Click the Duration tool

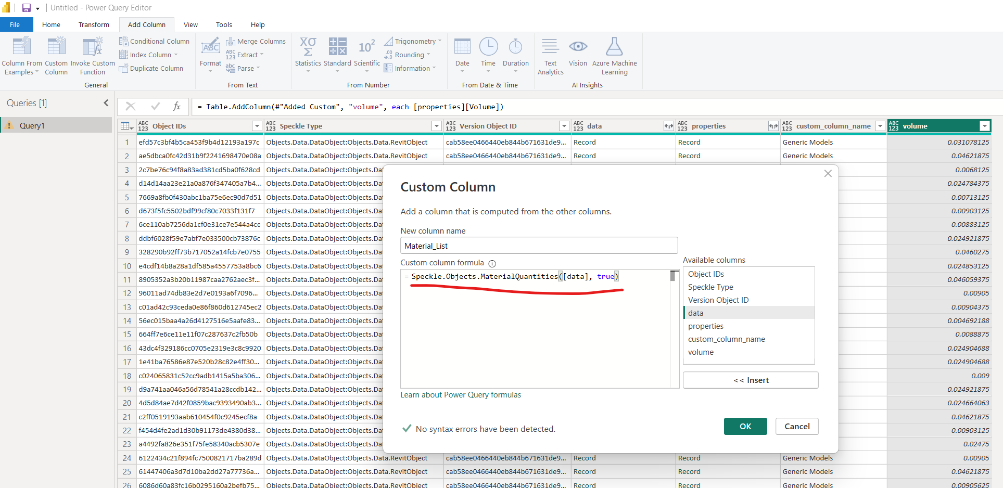(516, 54)
